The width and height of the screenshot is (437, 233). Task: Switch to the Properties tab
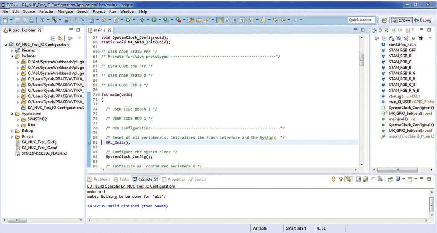[173, 179]
